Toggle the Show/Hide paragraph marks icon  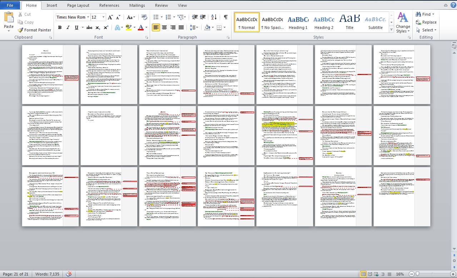click(x=225, y=17)
